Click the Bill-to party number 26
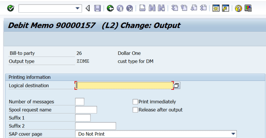266x138 pixels. pyautogui.click(x=79, y=53)
